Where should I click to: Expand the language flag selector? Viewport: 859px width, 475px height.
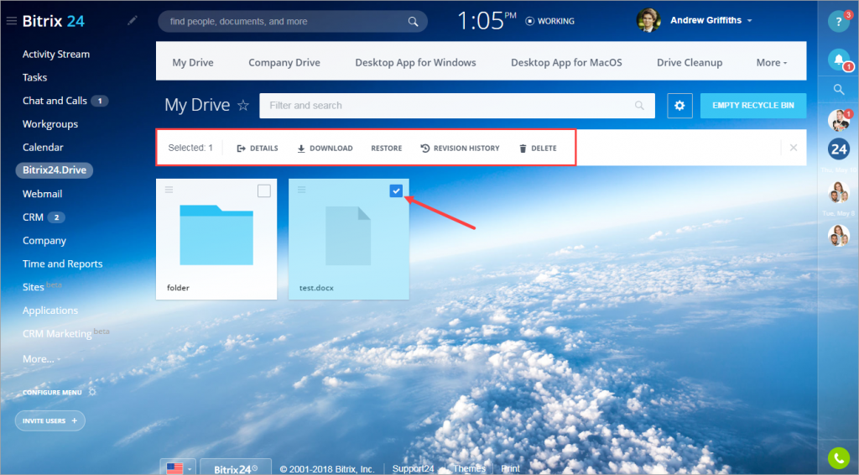tap(180, 468)
